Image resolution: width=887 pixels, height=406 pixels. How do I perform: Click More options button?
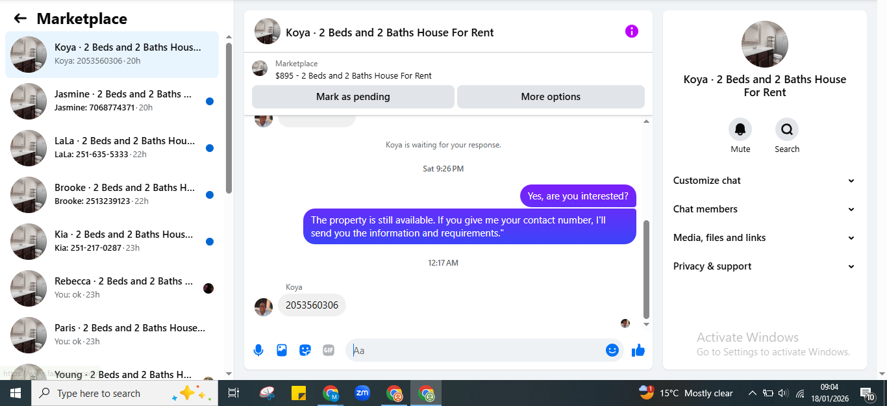tap(551, 97)
